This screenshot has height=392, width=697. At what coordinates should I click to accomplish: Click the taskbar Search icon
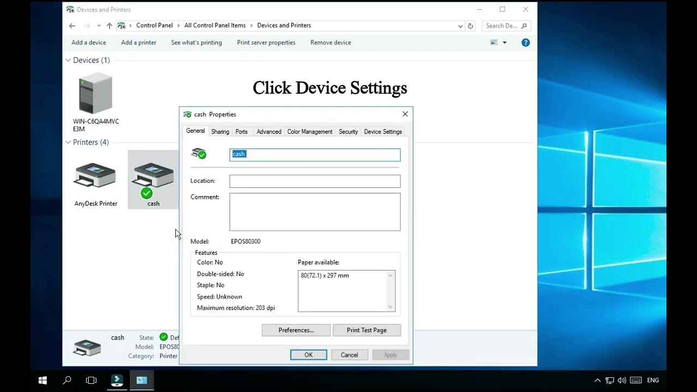point(67,381)
